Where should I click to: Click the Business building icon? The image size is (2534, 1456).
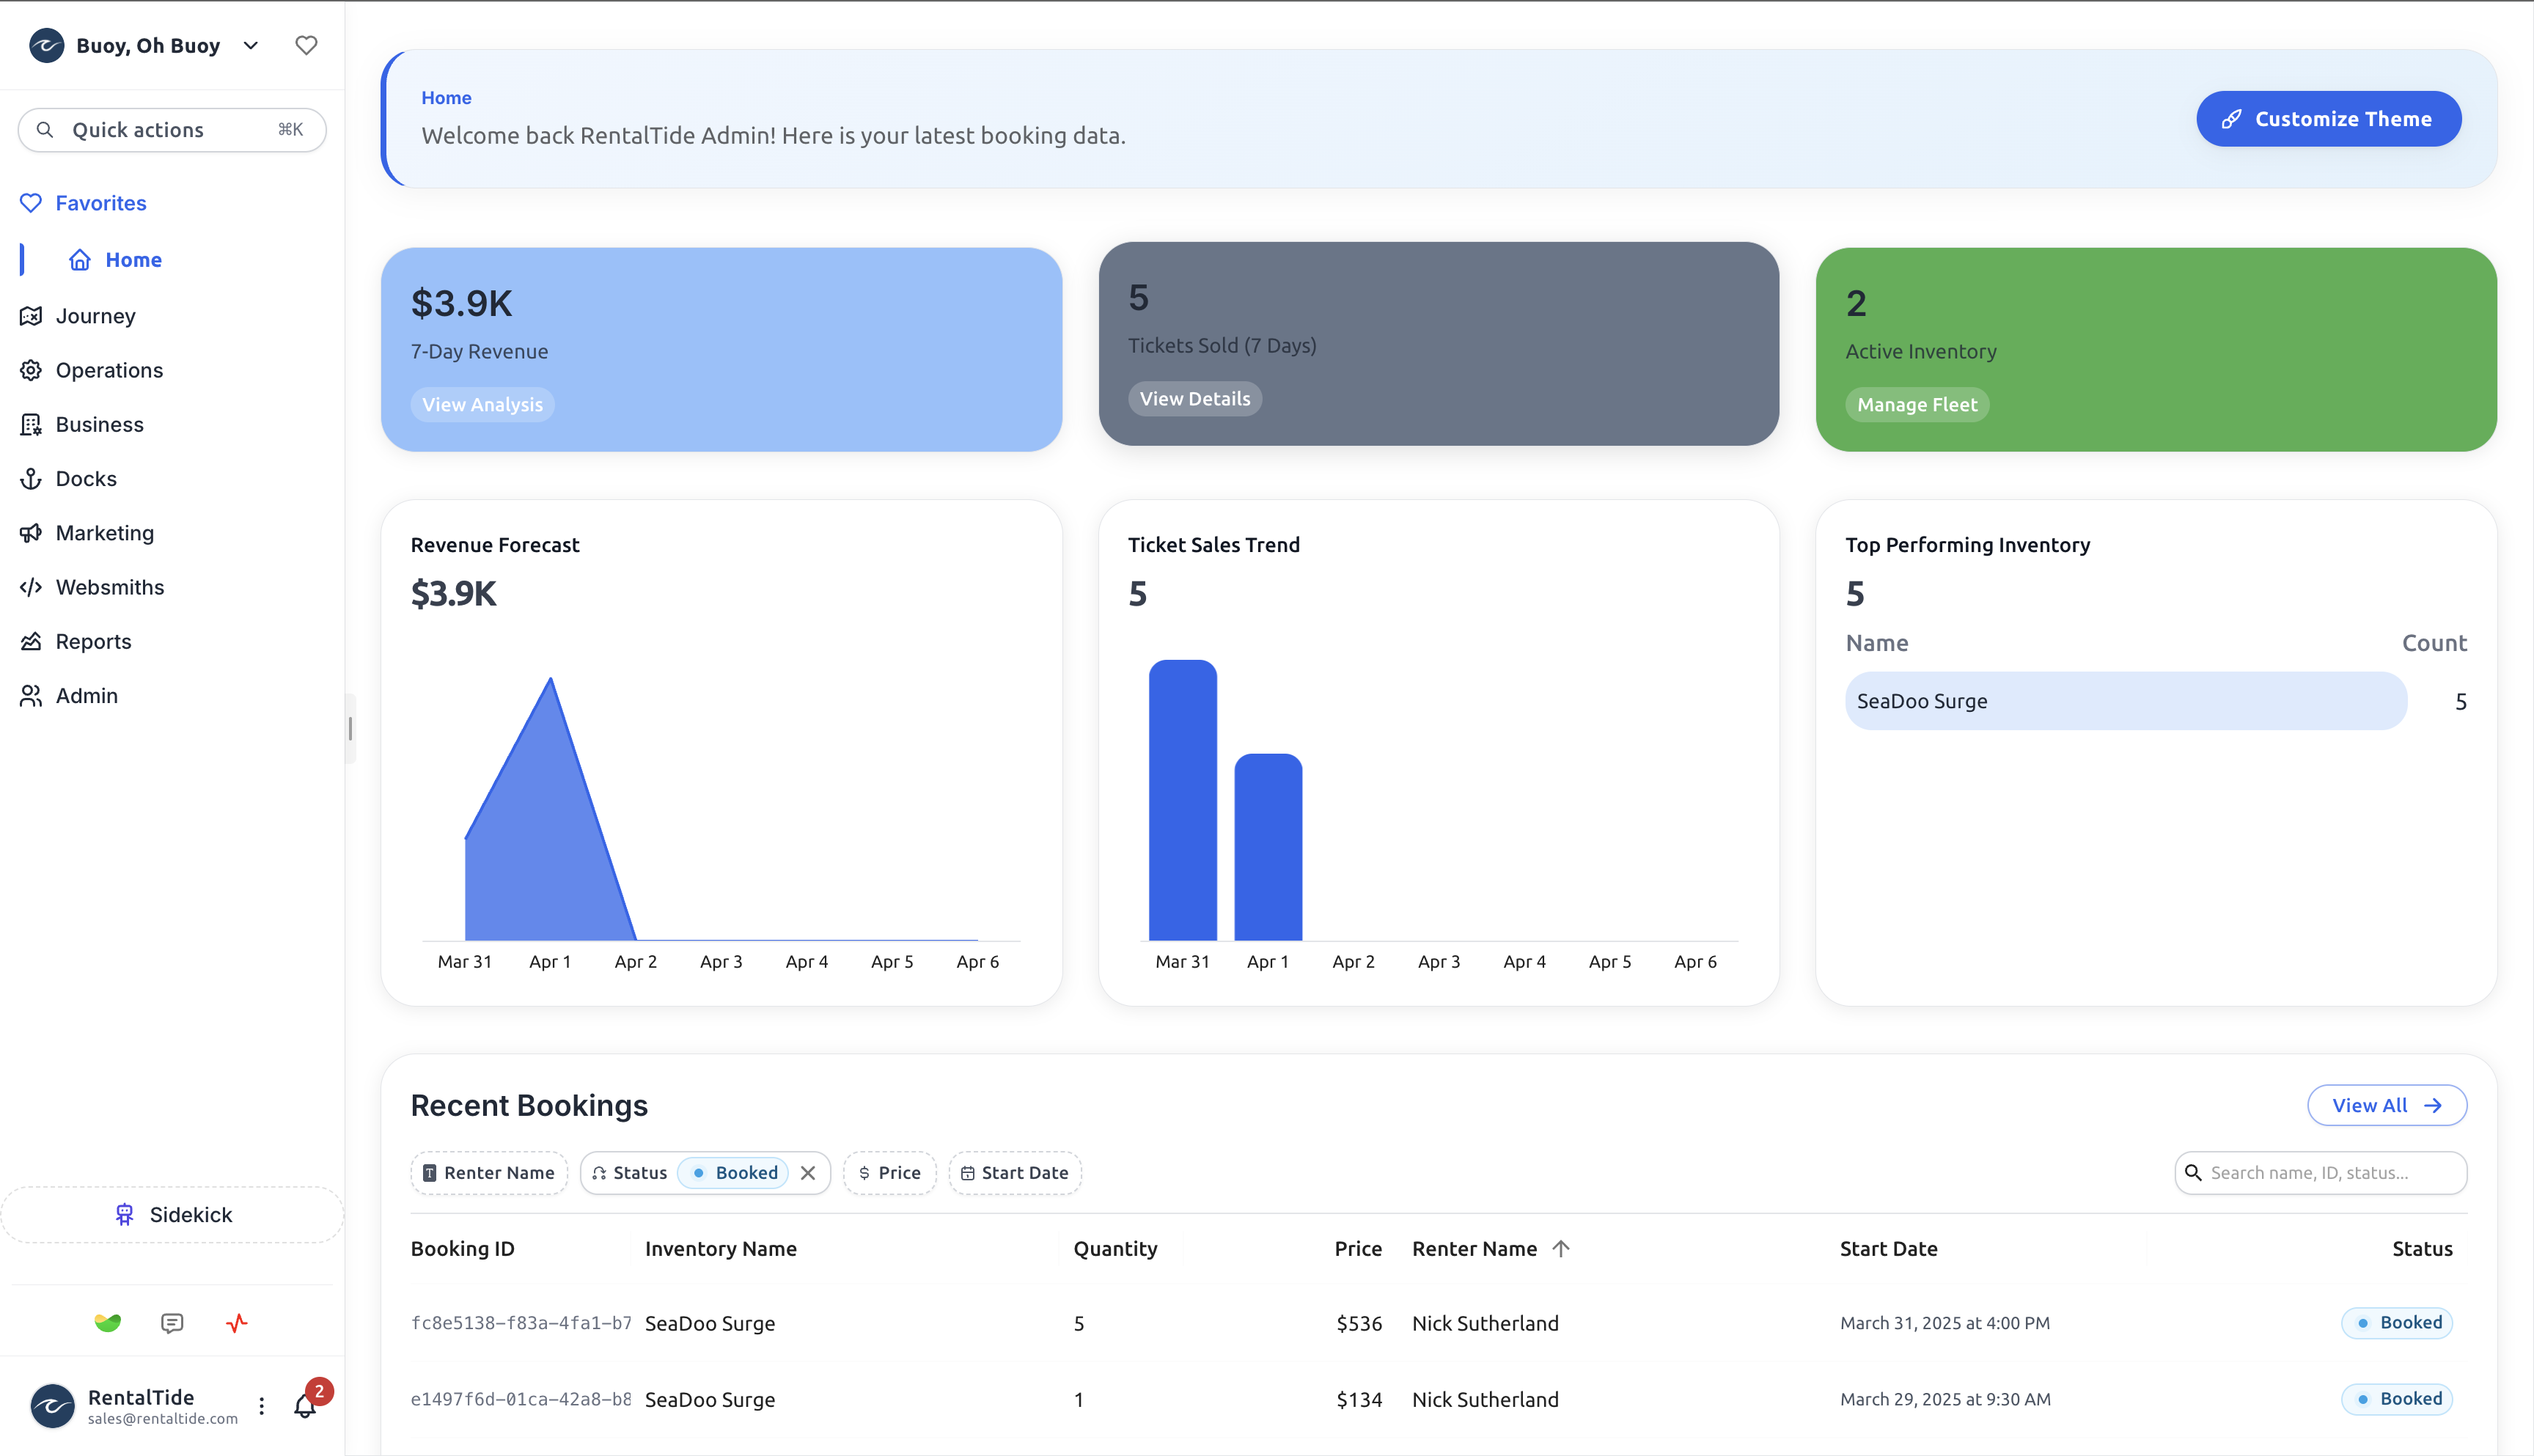[x=31, y=424]
